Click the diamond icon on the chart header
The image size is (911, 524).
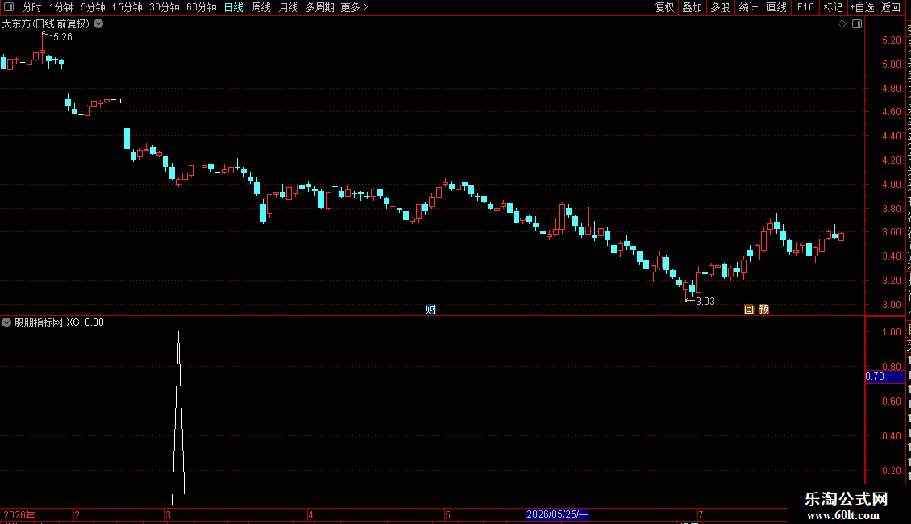pos(842,24)
